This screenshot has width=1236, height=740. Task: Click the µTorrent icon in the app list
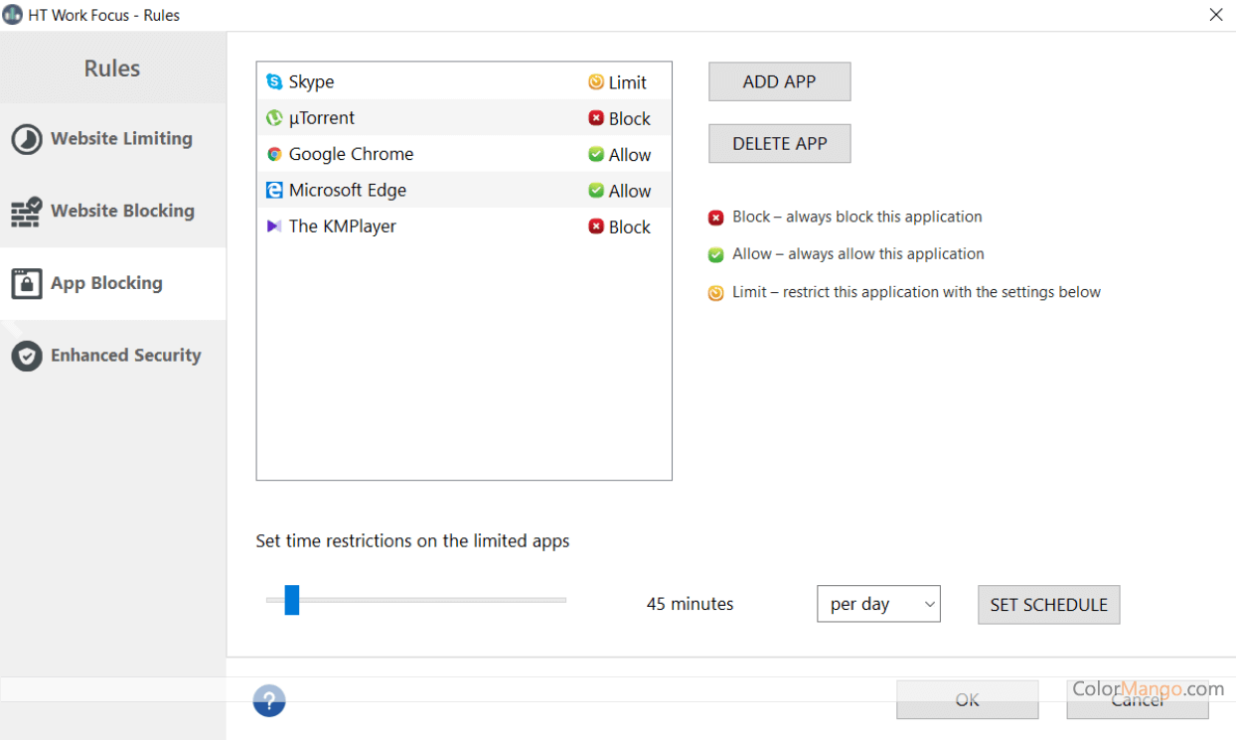pyautogui.click(x=274, y=118)
